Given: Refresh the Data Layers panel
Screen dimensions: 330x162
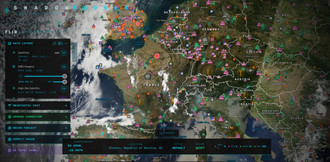Looking at the screenshot, I should coord(54,43).
